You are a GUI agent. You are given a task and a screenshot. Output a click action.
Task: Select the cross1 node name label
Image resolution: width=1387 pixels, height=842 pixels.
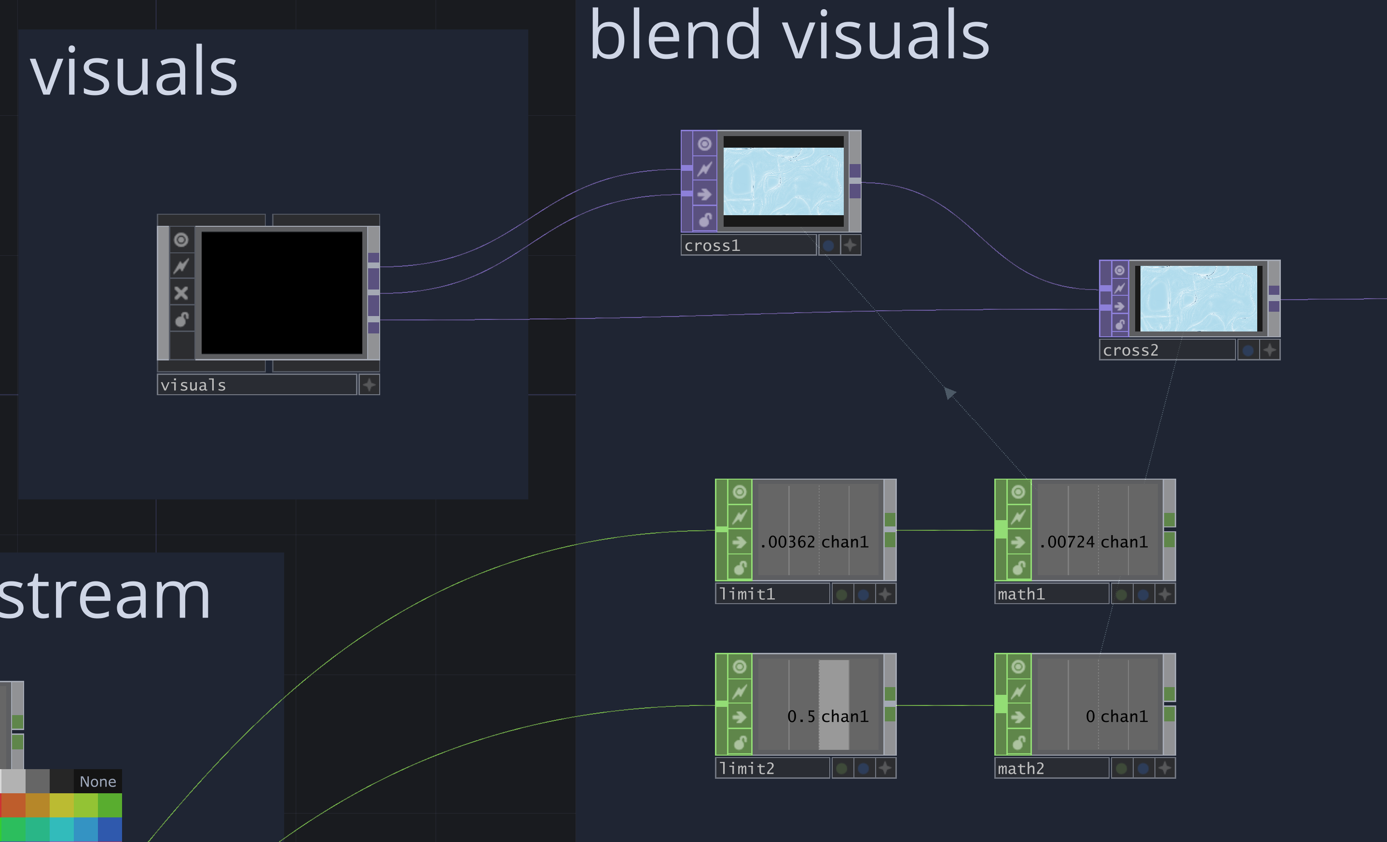click(x=748, y=245)
